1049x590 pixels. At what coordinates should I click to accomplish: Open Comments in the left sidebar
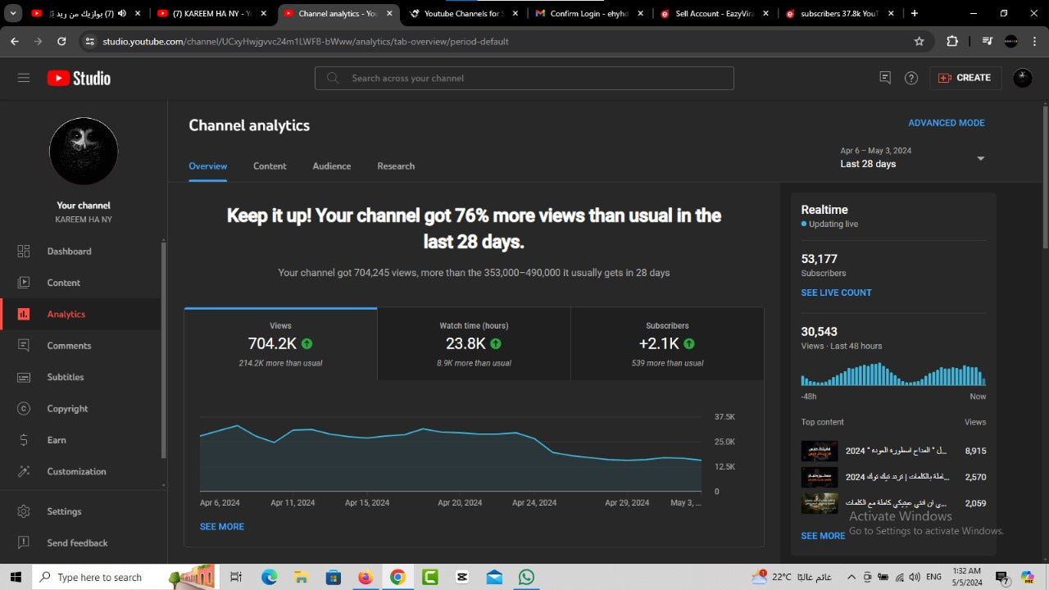pyautogui.click(x=69, y=346)
